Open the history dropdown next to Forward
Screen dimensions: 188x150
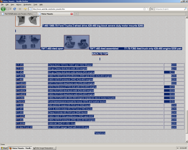(10, 9)
